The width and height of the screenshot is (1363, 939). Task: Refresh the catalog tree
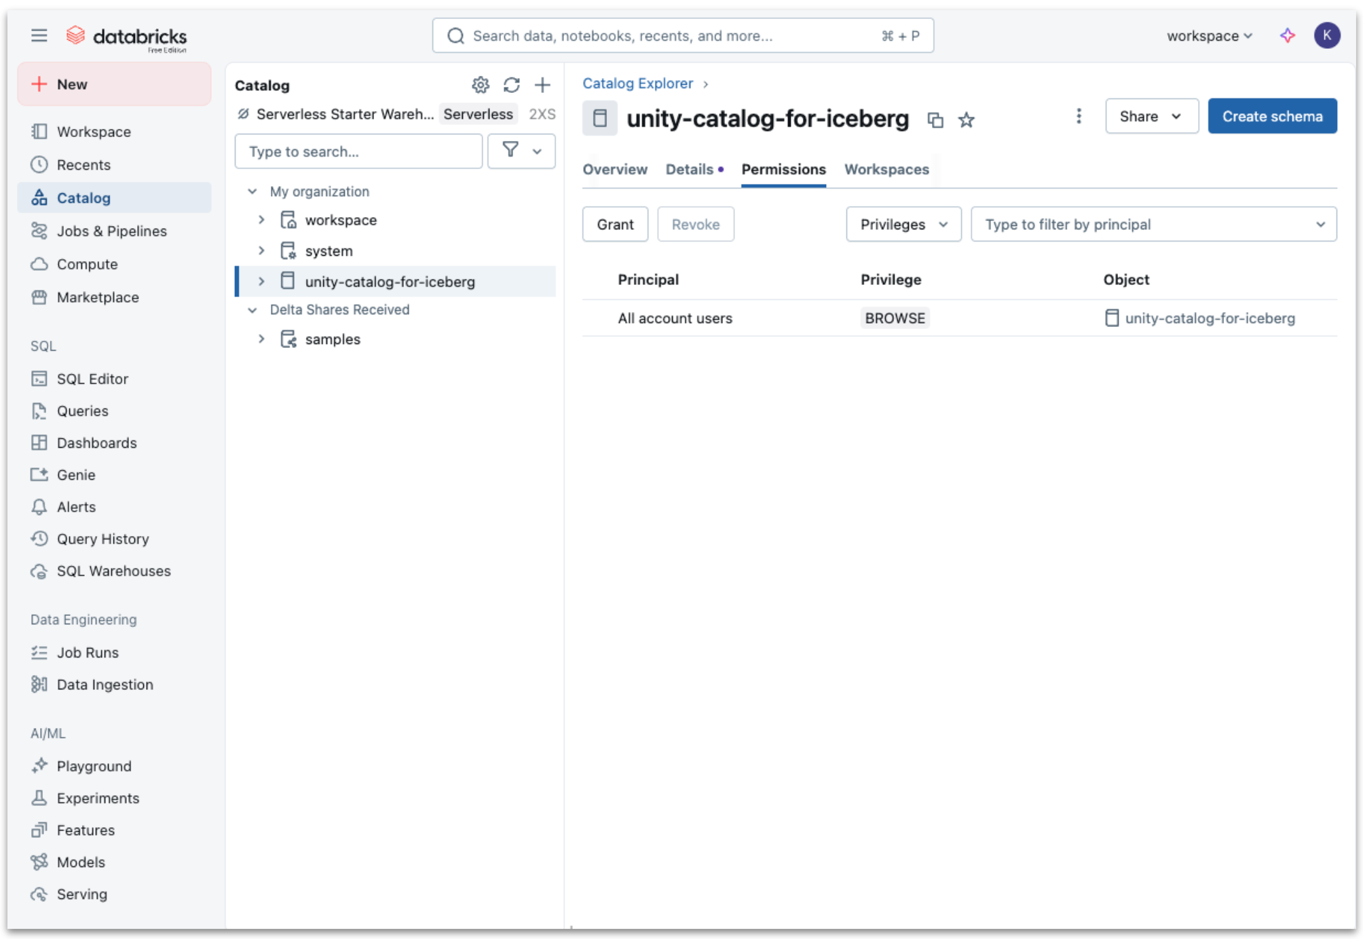(512, 85)
